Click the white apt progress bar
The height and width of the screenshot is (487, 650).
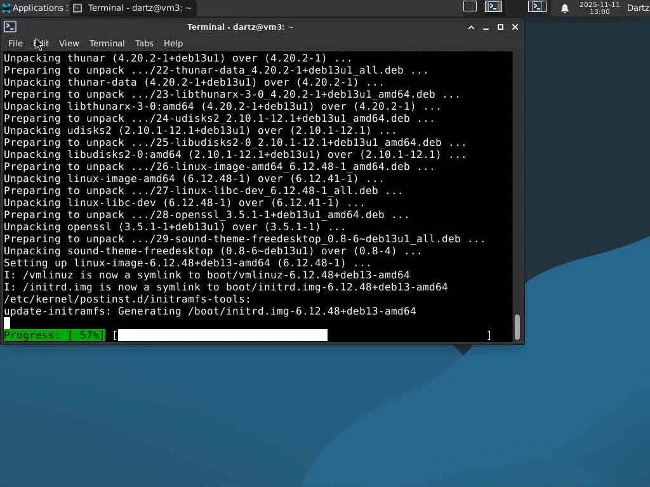(223, 335)
